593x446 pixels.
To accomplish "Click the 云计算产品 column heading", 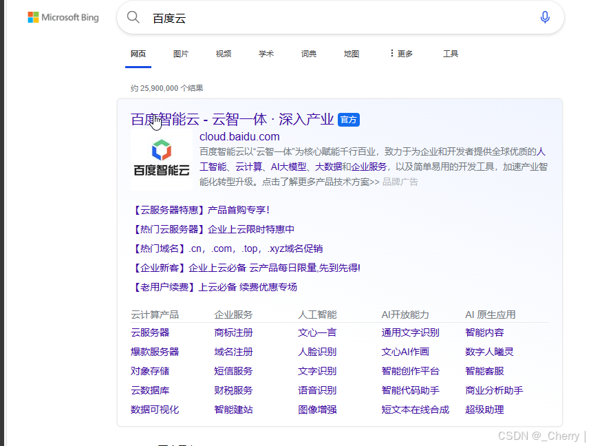I will [x=155, y=315].
